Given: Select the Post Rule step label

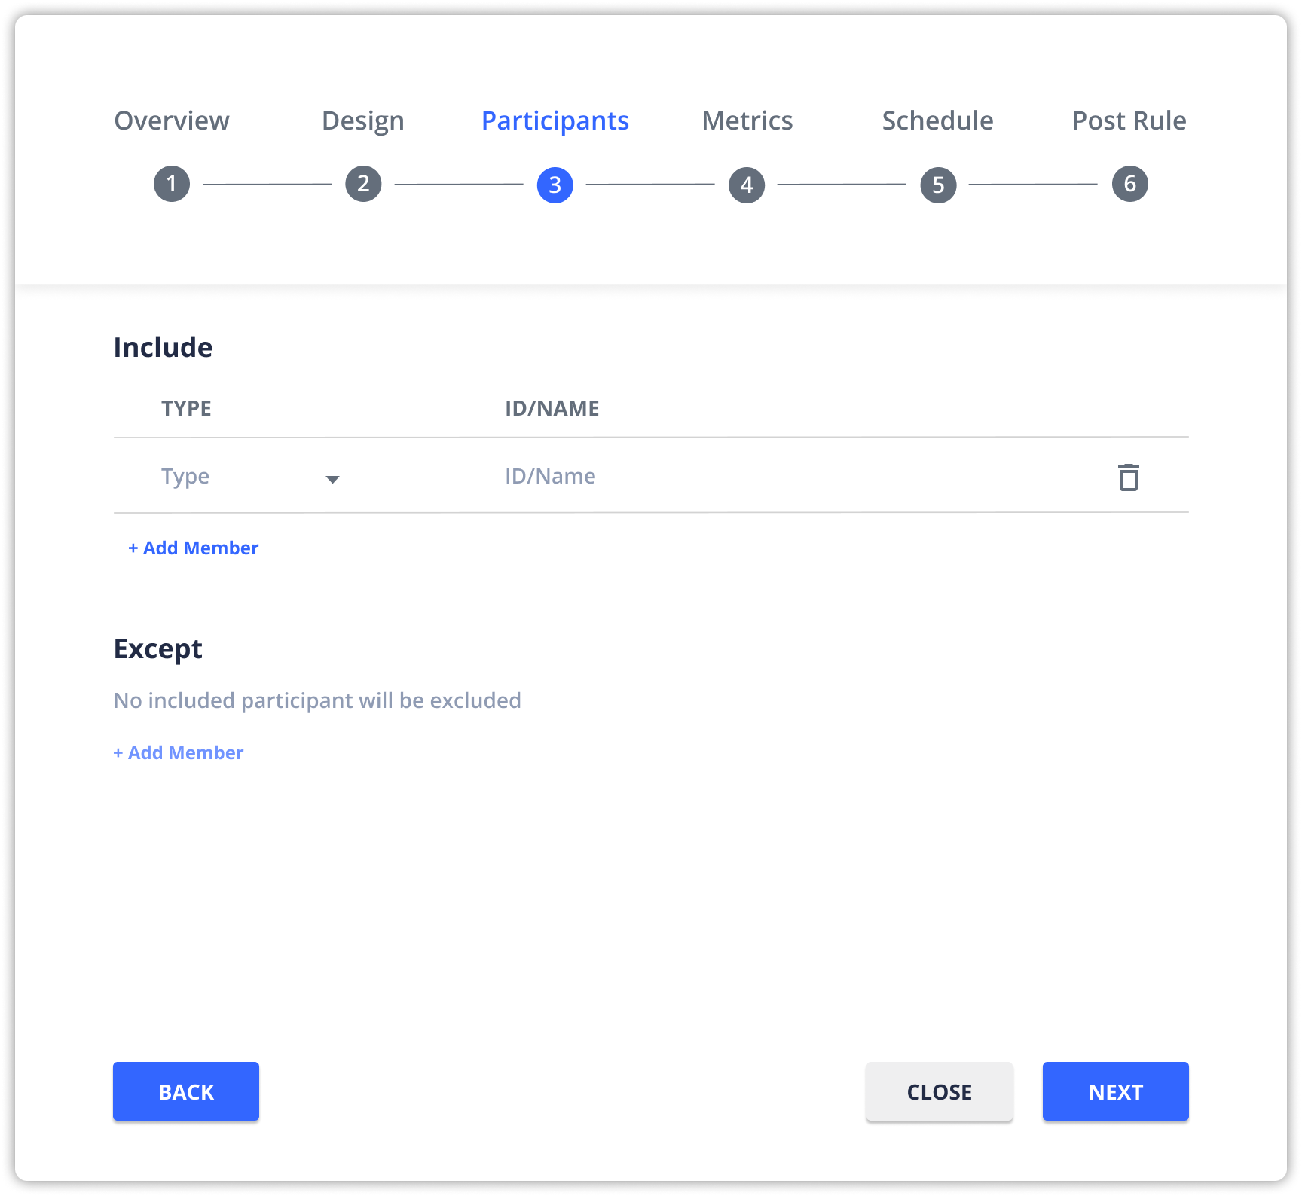Looking at the screenshot, I should coord(1129,121).
